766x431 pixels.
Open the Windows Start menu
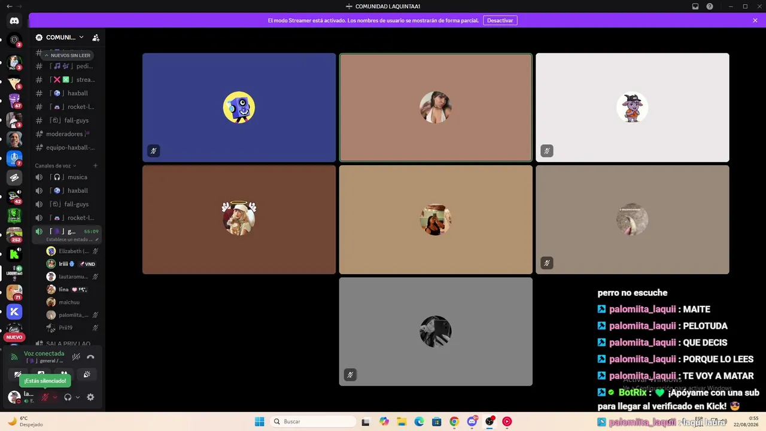(x=259, y=421)
